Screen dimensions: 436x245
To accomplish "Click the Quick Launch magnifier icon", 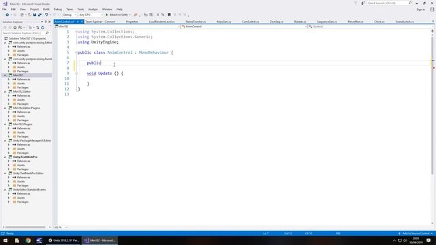I will [410, 3].
